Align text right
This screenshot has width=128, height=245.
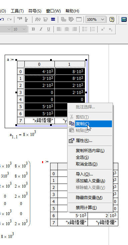pyautogui.click(x=75, y=29)
